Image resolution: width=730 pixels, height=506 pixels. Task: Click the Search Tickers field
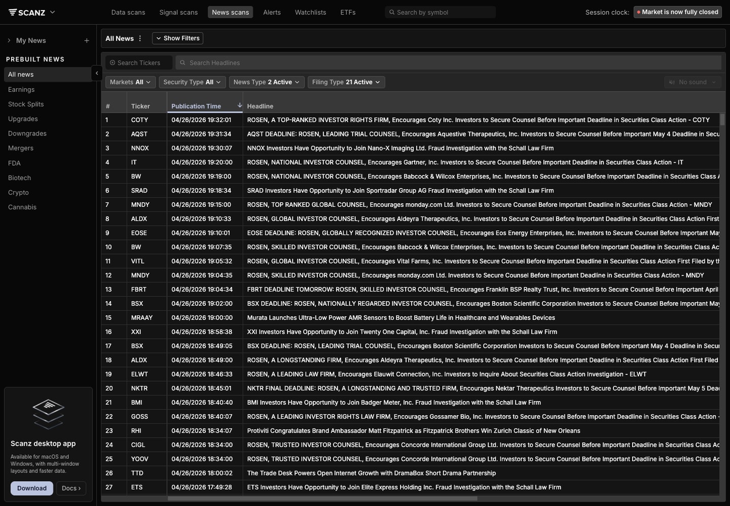click(139, 63)
